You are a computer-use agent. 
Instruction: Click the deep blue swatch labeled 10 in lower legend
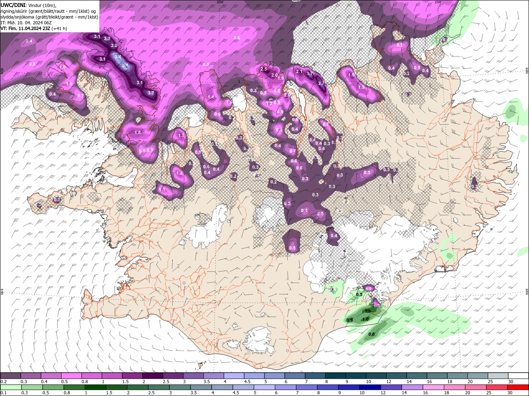tap(369, 387)
